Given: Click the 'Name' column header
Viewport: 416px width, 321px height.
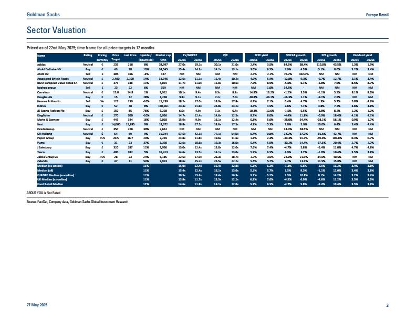Looking at the screenshot, I should [x=41, y=56].
